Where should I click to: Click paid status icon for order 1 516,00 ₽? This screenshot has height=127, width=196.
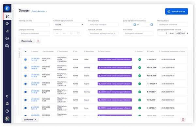click(x=139, y=100)
